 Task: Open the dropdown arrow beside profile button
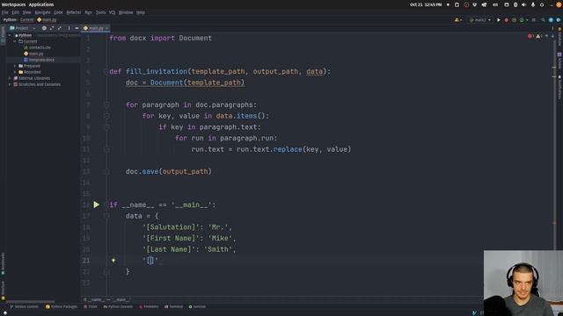point(527,20)
